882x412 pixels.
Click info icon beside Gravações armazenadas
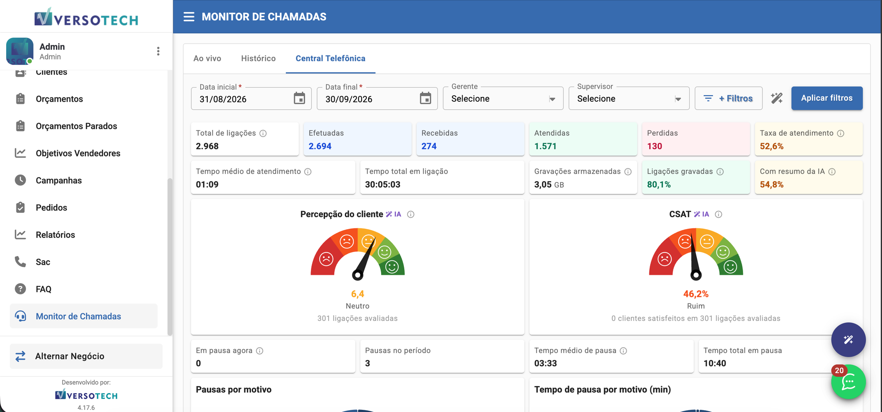pyautogui.click(x=628, y=172)
